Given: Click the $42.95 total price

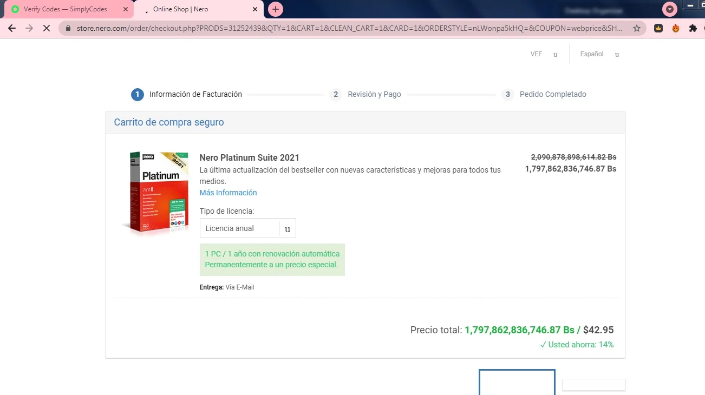Looking at the screenshot, I should pos(598,330).
